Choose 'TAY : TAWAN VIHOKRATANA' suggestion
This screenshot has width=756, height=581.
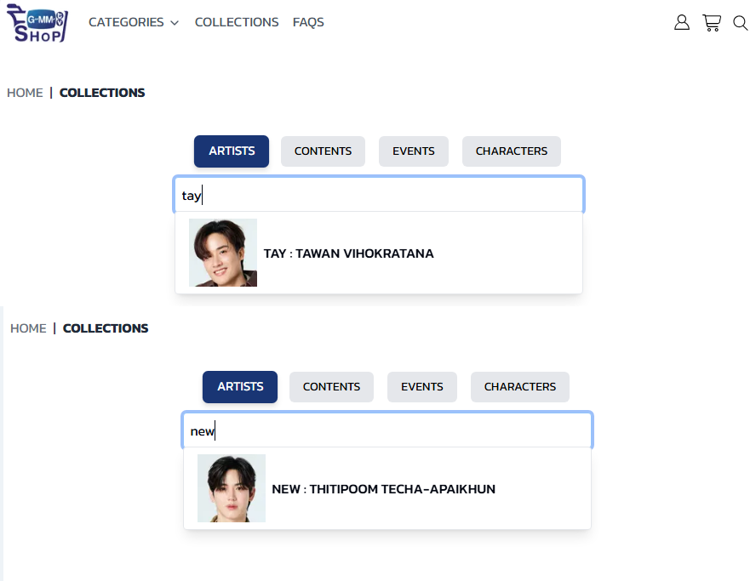point(379,253)
